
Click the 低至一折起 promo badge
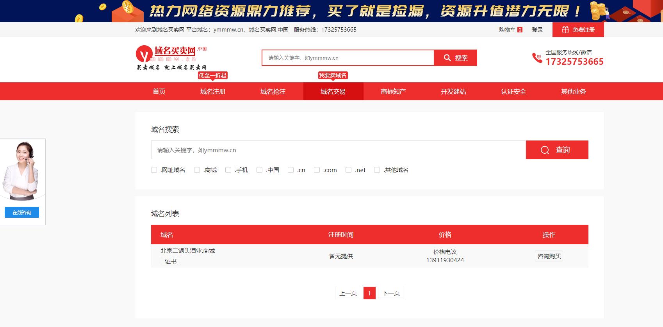tap(213, 75)
